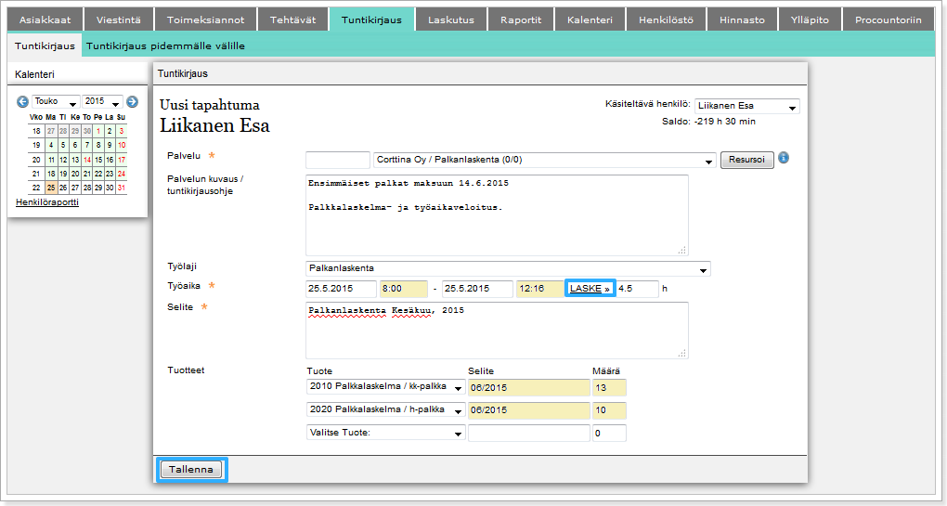Open the Valitse Tuote dropdown
947x506 pixels.
[x=385, y=433]
